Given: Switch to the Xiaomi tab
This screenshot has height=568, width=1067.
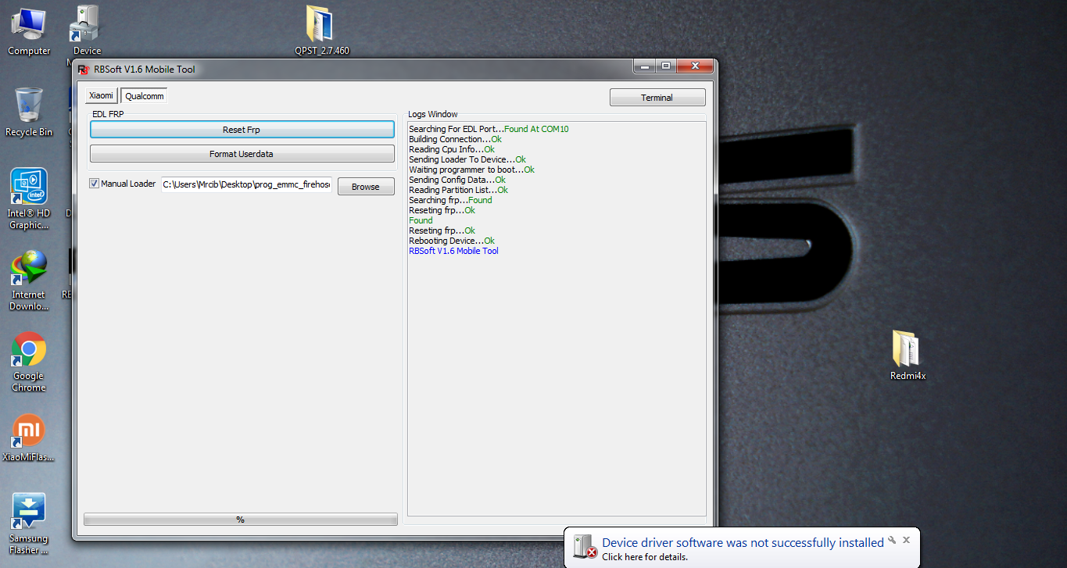Looking at the screenshot, I should (x=102, y=95).
